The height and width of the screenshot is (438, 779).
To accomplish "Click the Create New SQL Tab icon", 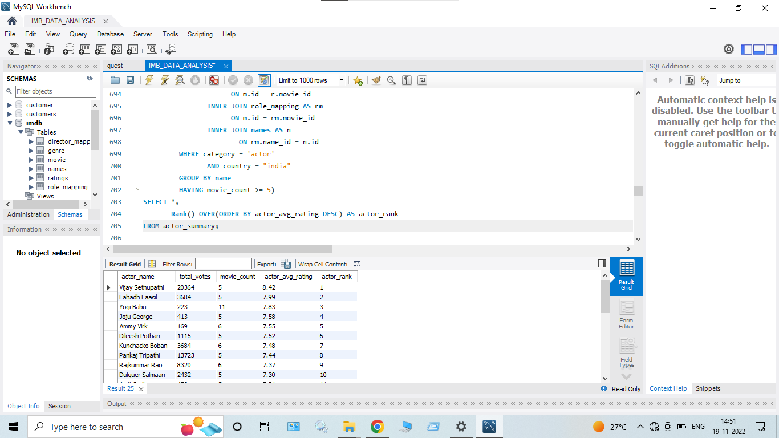I will point(13,48).
